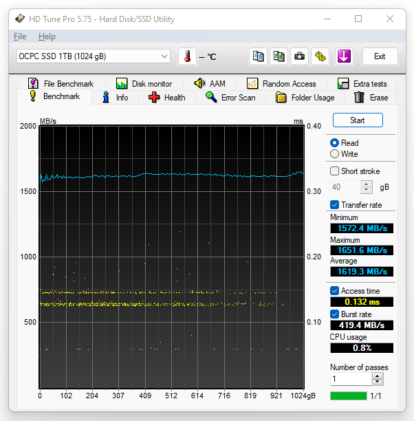Click the Health red cross icon
The height and width of the screenshot is (421, 414).
coord(154,97)
